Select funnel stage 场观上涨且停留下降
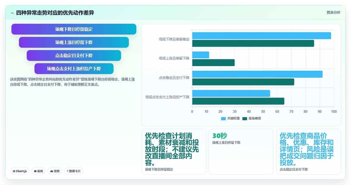 coord(74,42)
